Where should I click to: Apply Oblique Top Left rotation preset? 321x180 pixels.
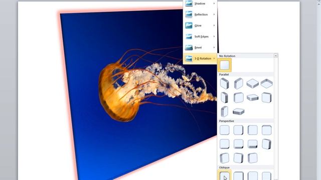tap(225, 175)
